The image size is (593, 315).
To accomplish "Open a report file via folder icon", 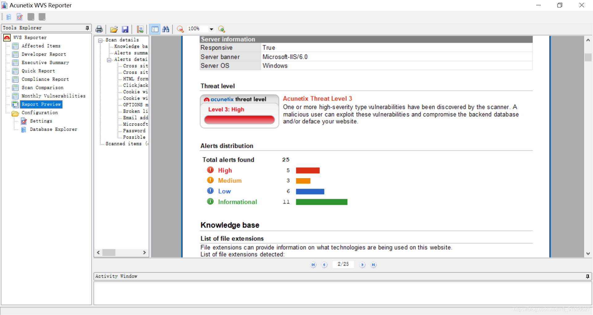I will click(x=114, y=29).
